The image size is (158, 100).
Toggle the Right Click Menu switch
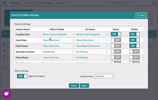22,76
